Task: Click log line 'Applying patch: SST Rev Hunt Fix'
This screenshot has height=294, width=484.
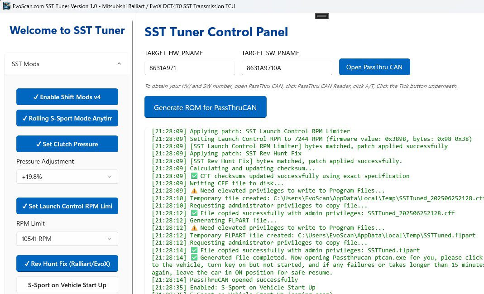Action: [226, 154]
